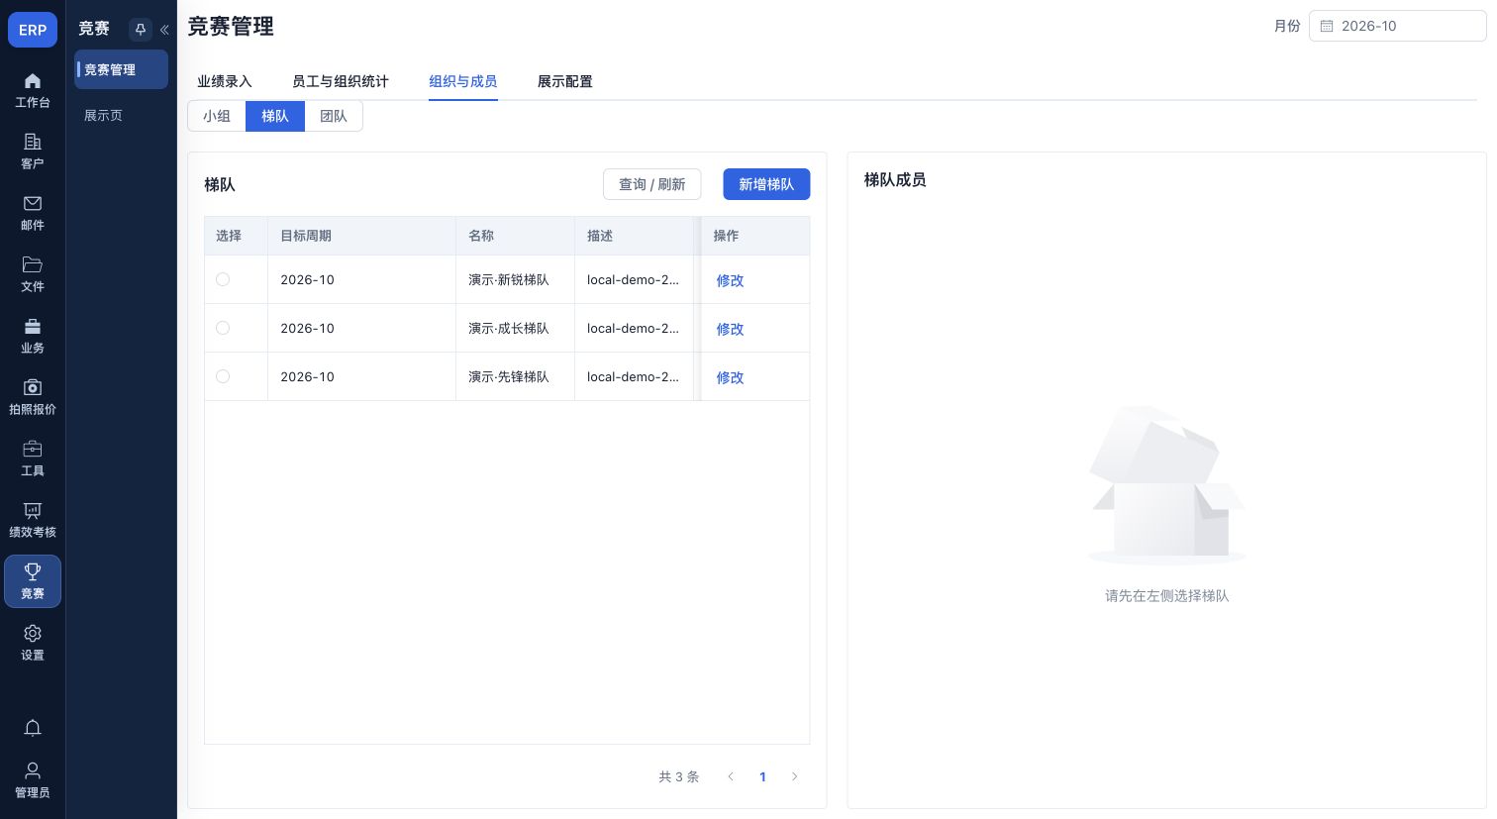Click the 共 3 条 total text
Viewport: 1497px width, 819px height.
point(679,776)
